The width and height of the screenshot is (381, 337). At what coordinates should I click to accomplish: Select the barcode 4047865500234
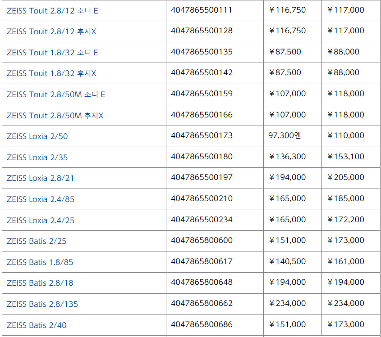click(202, 220)
